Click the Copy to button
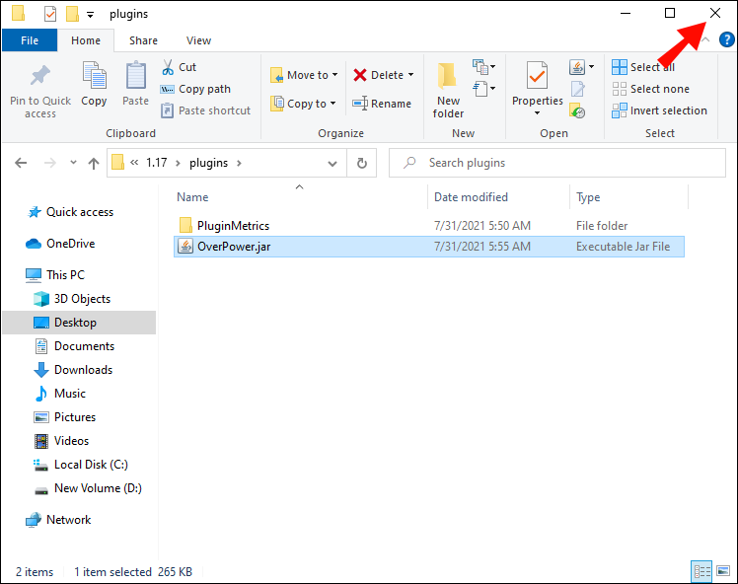This screenshot has height=584, width=738. tap(304, 104)
